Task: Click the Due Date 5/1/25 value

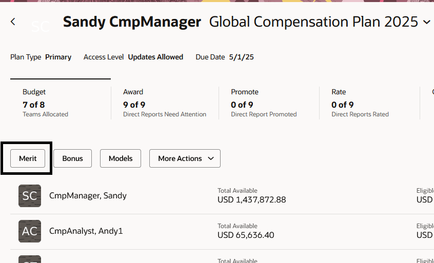Action: tap(241, 57)
